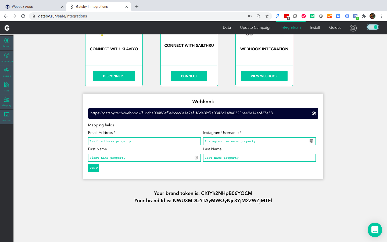Reload the page

click(x=23, y=16)
